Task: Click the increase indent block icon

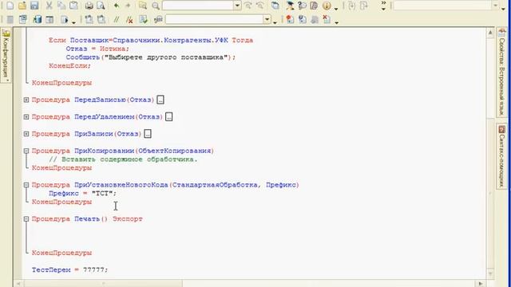Action: pyautogui.click(x=89, y=19)
